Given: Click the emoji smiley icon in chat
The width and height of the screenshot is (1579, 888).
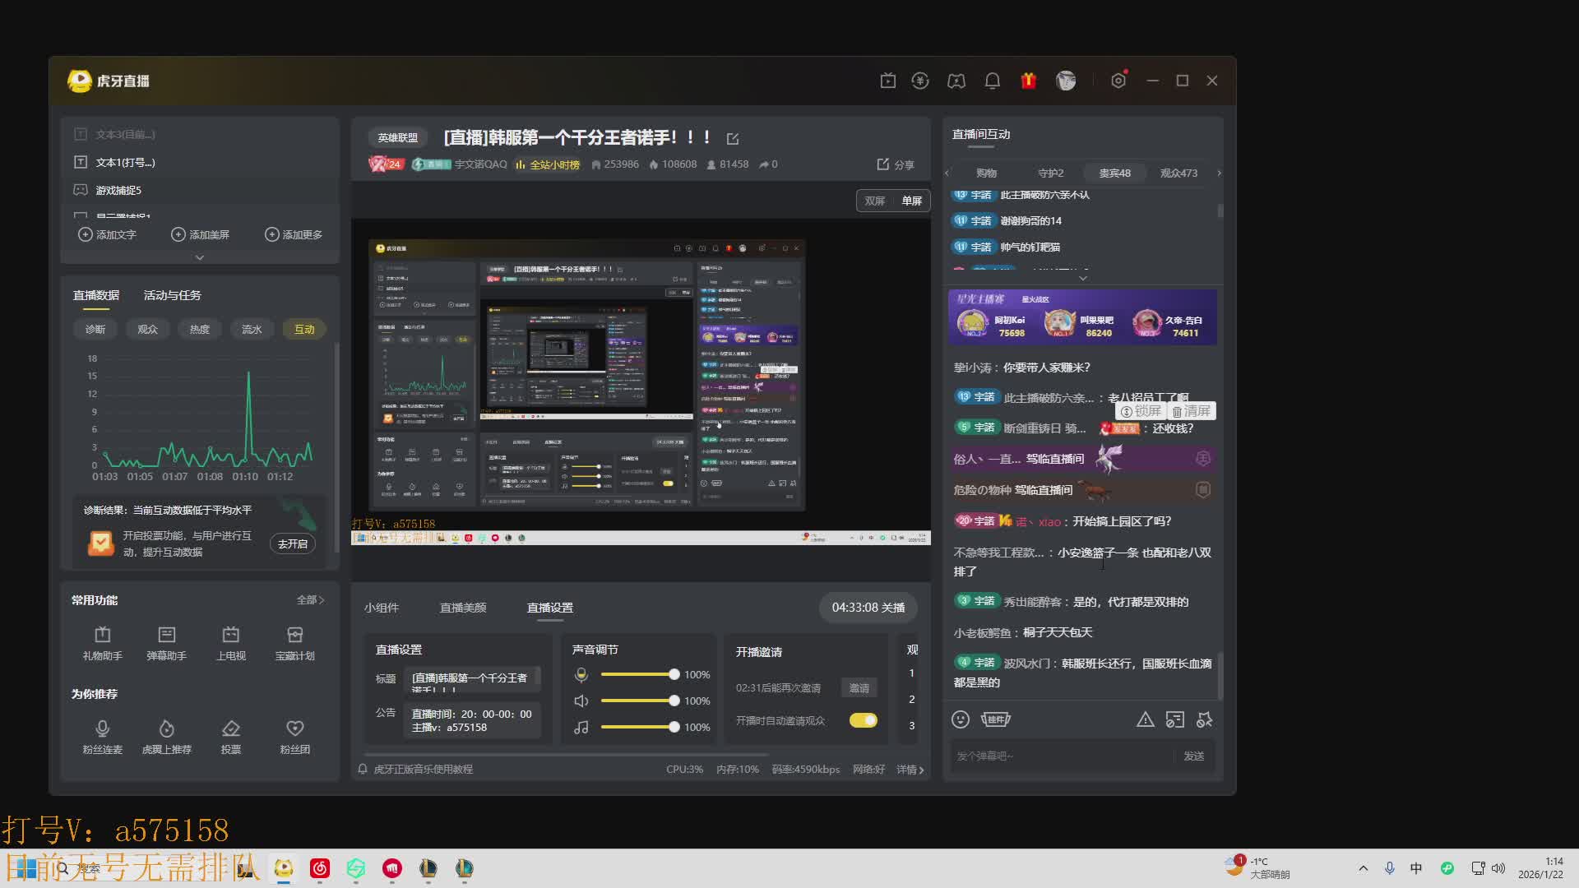Looking at the screenshot, I should pyautogui.click(x=960, y=719).
